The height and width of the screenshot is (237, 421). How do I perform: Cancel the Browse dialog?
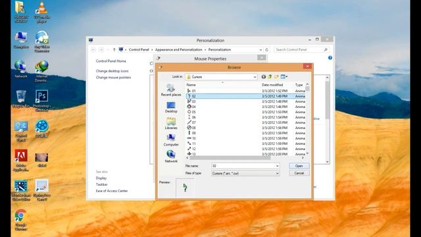(x=299, y=173)
